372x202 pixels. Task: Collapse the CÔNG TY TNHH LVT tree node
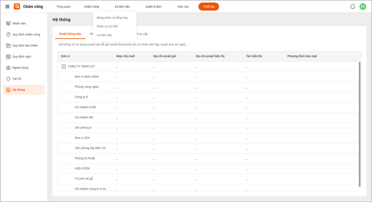(x=63, y=66)
